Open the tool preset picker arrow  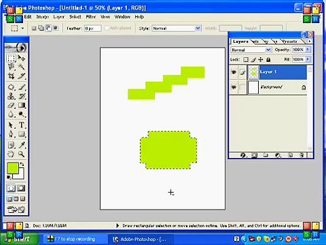click(22, 29)
